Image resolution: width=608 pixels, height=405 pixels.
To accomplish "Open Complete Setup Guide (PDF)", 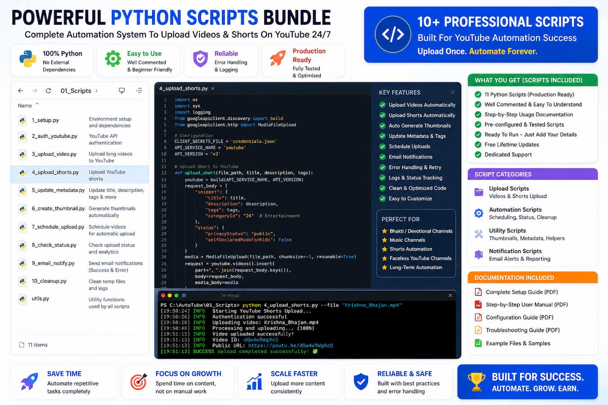I will [x=522, y=292].
